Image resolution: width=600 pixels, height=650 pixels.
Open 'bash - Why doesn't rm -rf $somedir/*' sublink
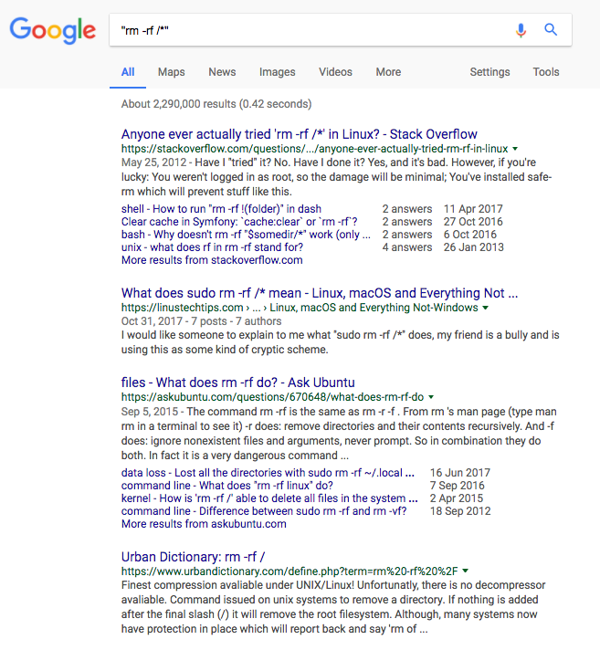pyautogui.click(x=246, y=235)
